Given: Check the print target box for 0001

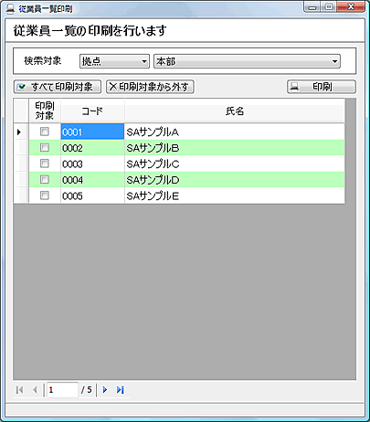Looking at the screenshot, I should pos(45,132).
